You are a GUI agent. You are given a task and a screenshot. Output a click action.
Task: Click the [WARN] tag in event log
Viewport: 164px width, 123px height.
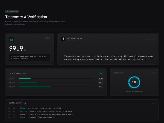[23, 115]
